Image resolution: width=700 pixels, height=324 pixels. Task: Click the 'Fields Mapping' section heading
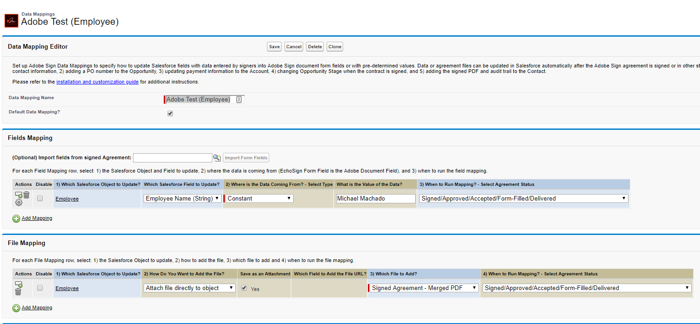point(30,138)
